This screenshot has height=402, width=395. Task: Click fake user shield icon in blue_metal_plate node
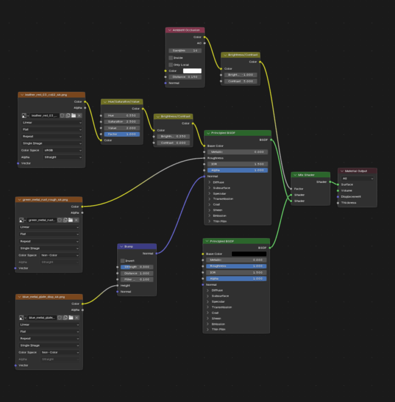(x=60, y=318)
